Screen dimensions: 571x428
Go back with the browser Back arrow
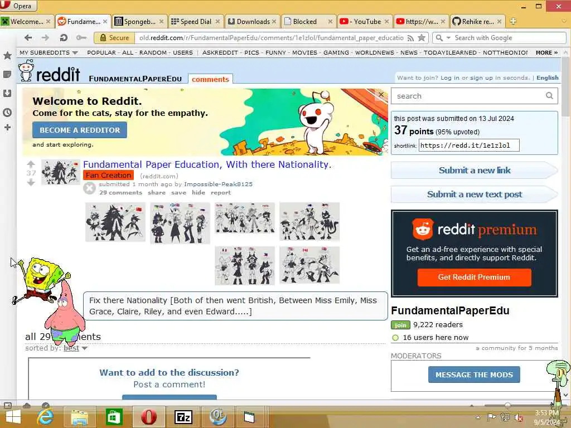pyautogui.click(x=28, y=37)
